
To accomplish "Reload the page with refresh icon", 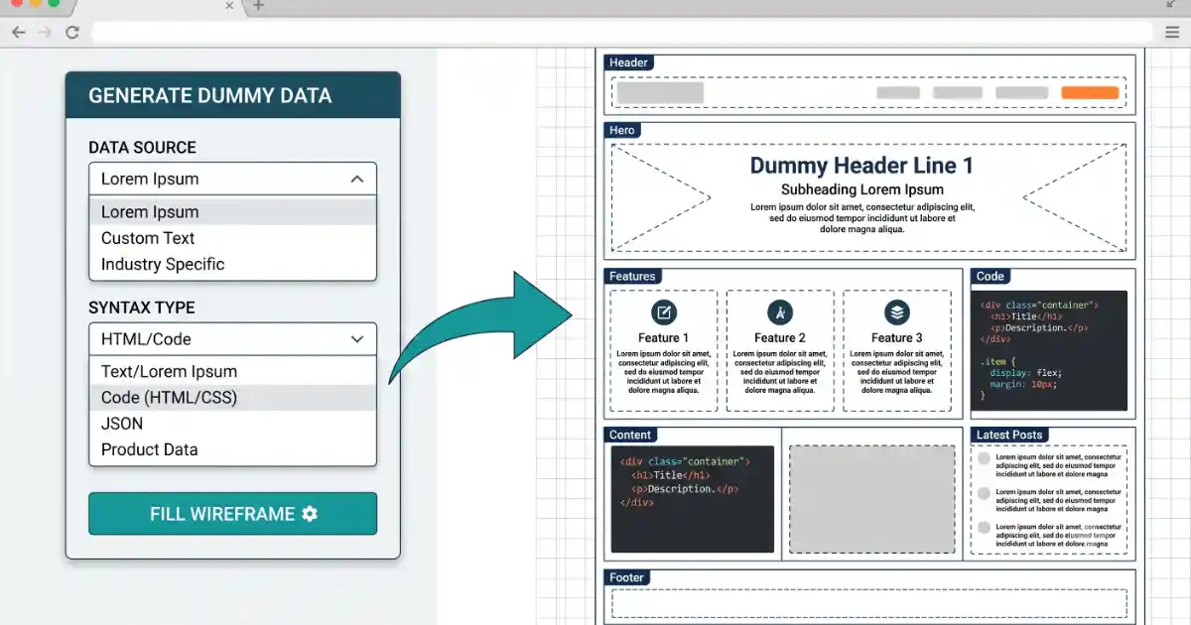I will pos(71,32).
